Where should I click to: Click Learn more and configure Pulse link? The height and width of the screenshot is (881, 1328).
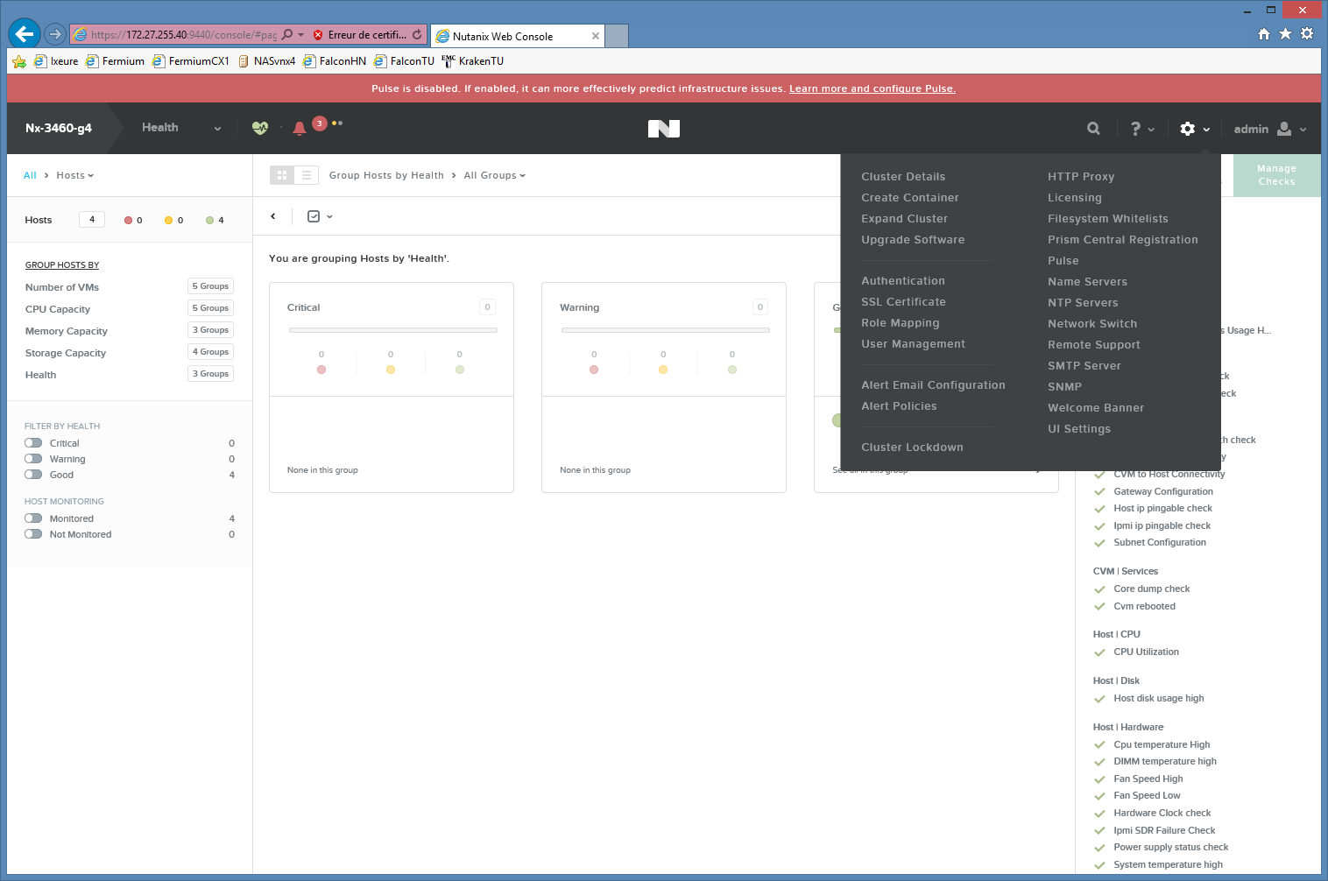point(872,88)
